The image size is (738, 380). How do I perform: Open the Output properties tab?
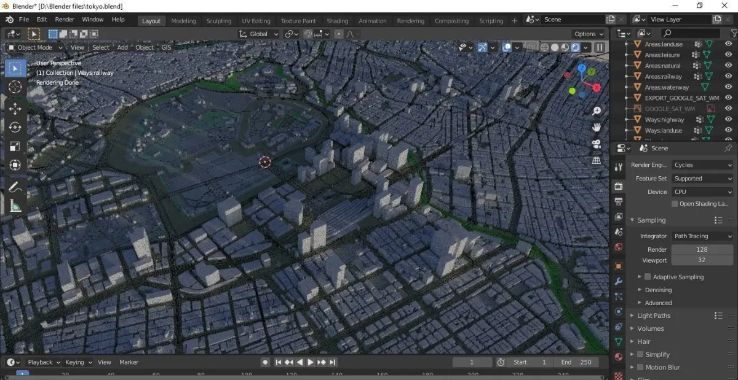coord(619,201)
